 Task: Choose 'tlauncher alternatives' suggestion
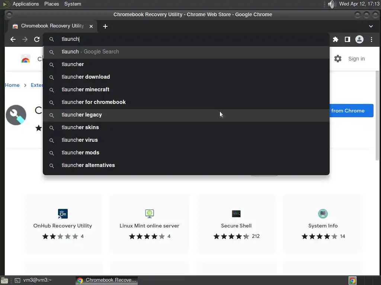pyautogui.click(x=186, y=165)
